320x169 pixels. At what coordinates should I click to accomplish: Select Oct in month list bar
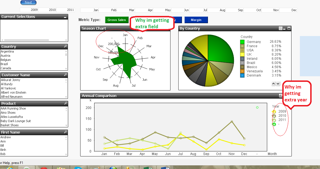pyautogui.click(x=252, y=10)
